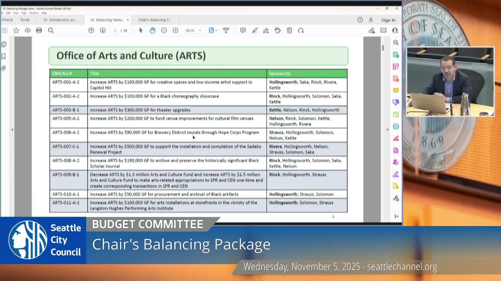Open Page Thumbnails in the left sidebar
This screenshot has width=501, height=281.
[4, 44]
